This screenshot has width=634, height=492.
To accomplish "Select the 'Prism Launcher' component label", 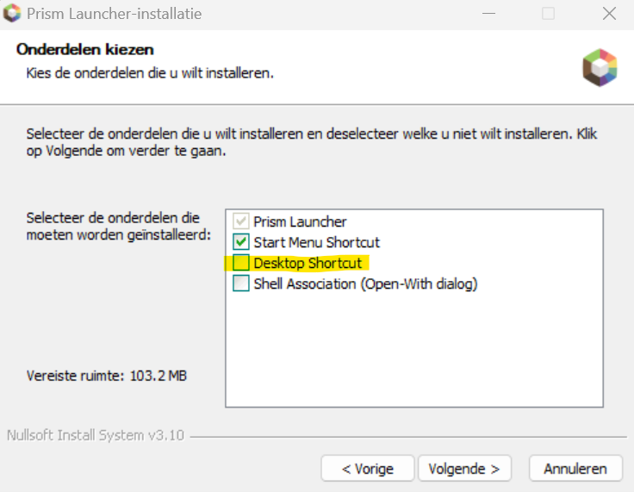I will [x=300, y=221].
